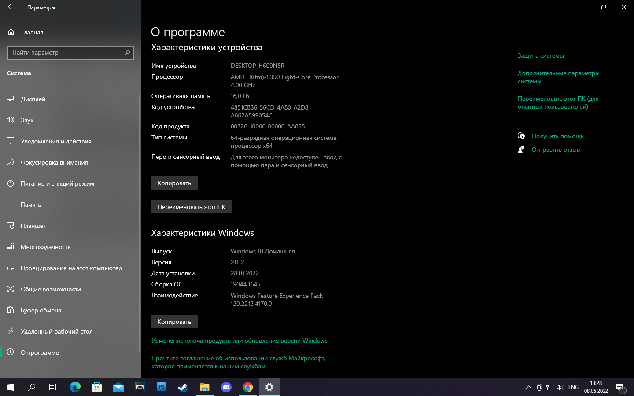Open Task View on the taskbar
Image resolution: width=634 pixels, height=396 pixels.
[53, 387]
